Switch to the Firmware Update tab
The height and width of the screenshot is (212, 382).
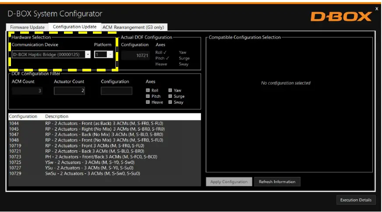pos(27,27)
